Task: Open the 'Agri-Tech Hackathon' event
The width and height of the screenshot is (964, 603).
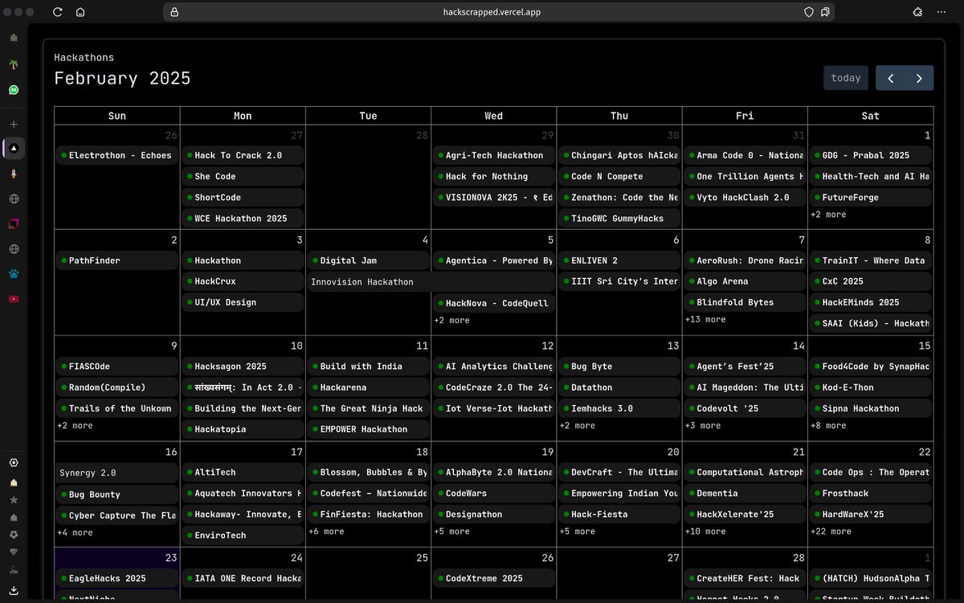Action: [493, 155]
